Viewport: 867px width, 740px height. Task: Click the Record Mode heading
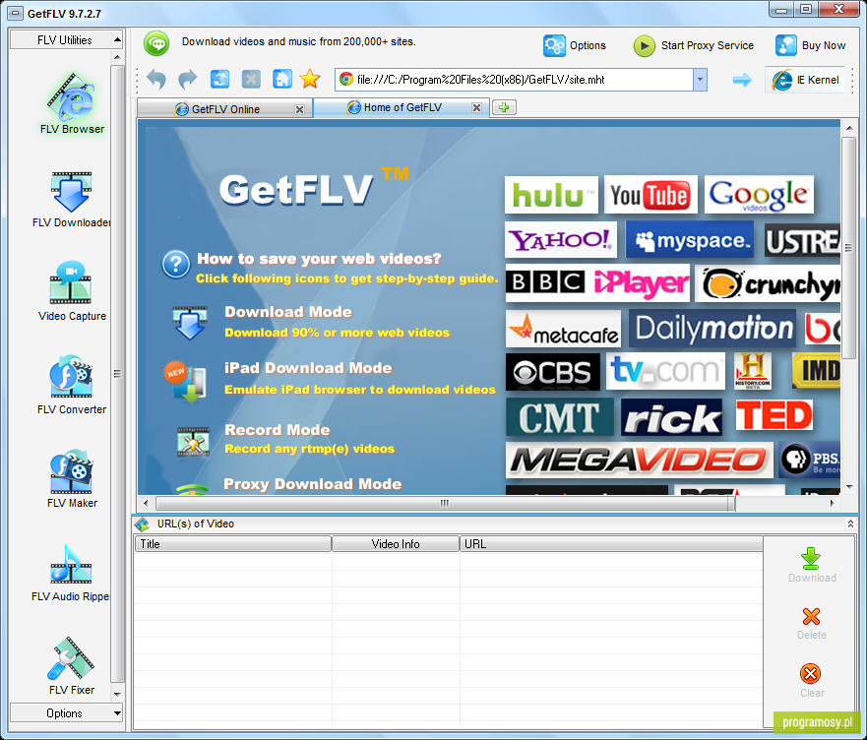[277, 430]
